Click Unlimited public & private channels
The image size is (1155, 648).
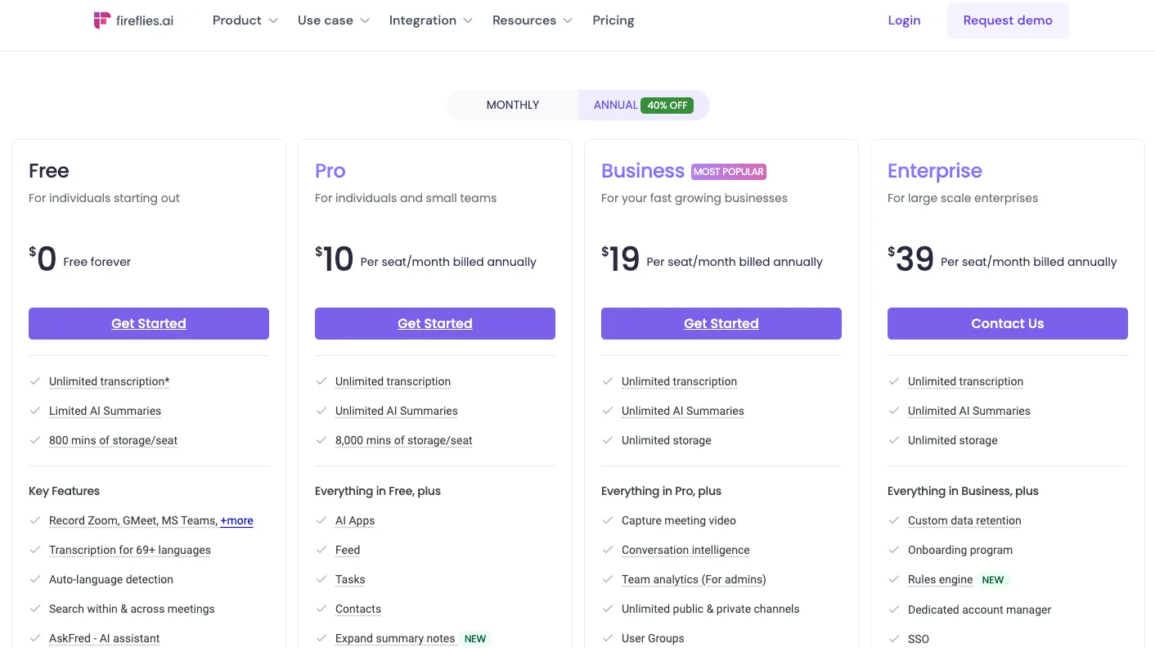tap(711, 609)
